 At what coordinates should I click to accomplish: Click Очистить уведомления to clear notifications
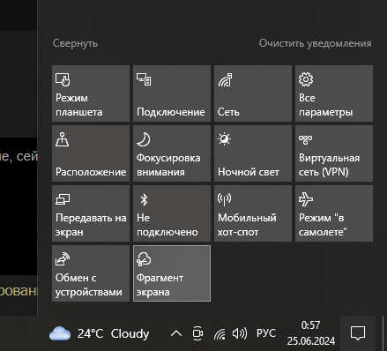point(315,43)
